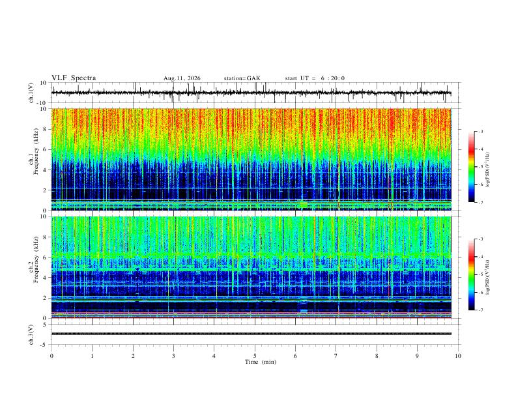Click the ch.1(V) axis label

(31, 93)
